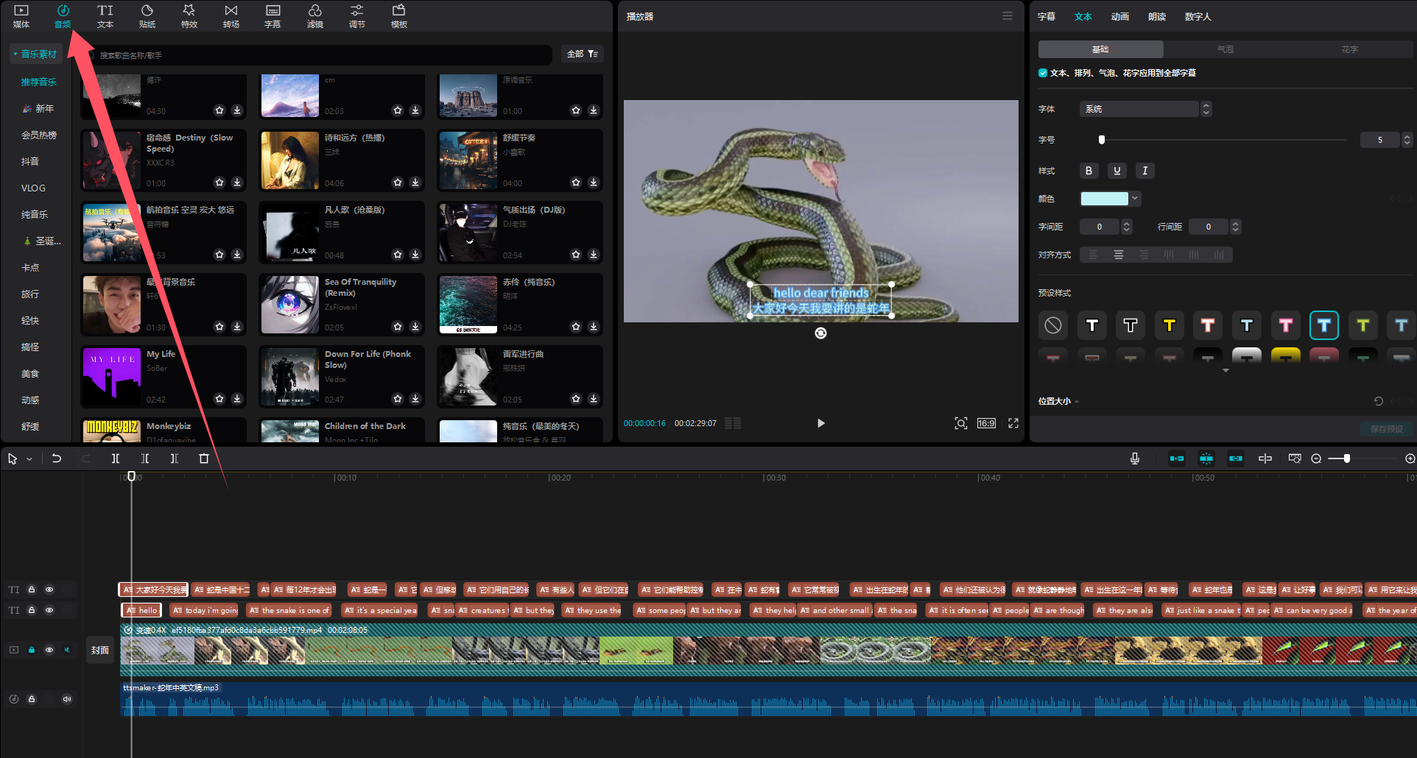
Task: Select the VLOG music category
Action: click(33, 188)
